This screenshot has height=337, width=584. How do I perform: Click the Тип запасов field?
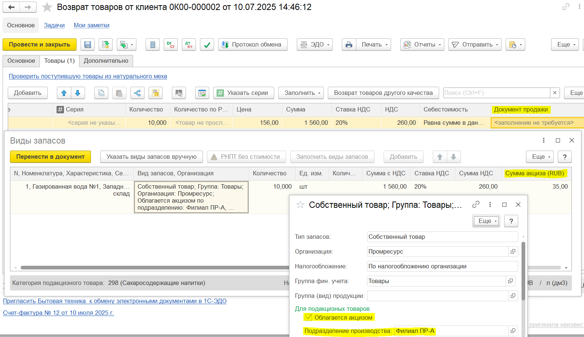pos(442,237)
